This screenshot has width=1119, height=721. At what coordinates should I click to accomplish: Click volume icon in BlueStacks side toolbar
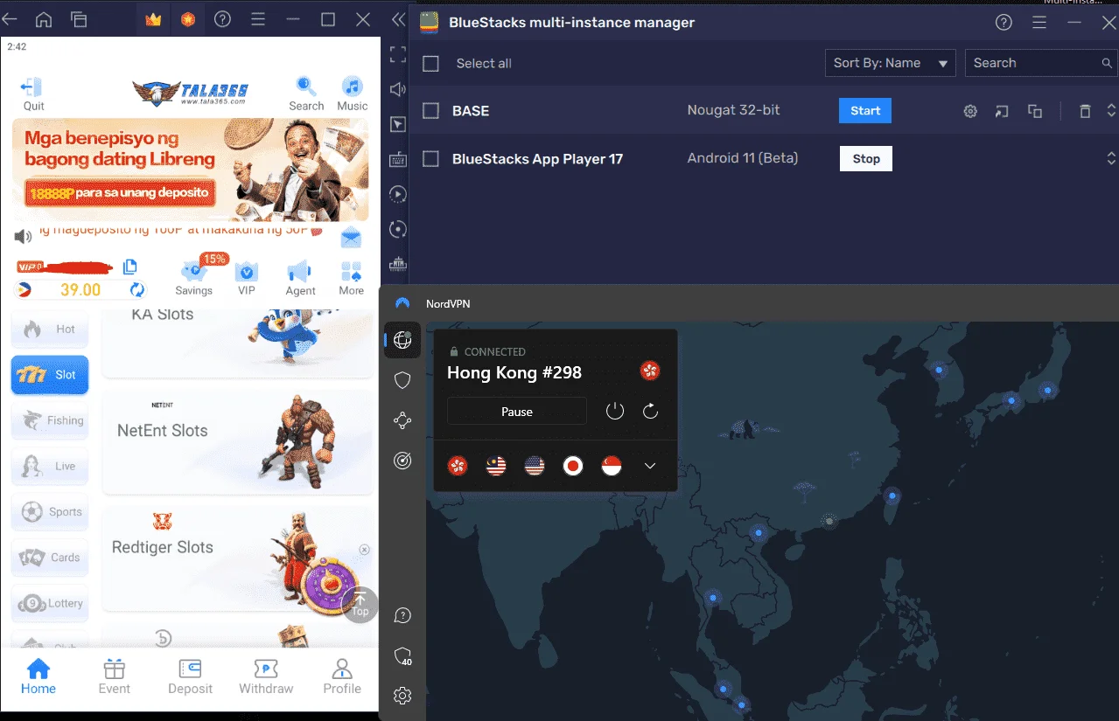coord(398,89)
